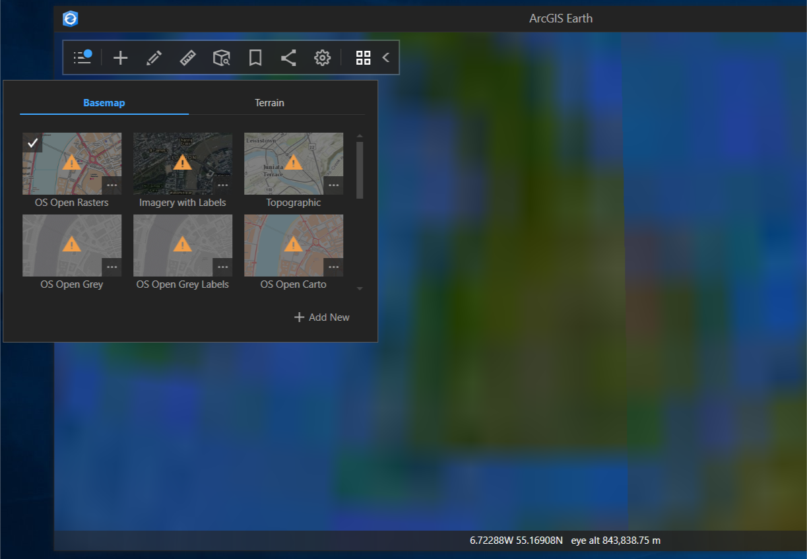This screenshot has width=807, height=559.
Task: Click the OS Open Grey Labels caption
Action: (183, 284)
